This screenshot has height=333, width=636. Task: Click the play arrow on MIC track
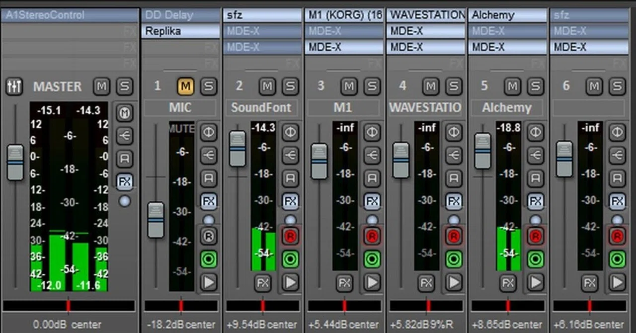[x=209, y=283]
